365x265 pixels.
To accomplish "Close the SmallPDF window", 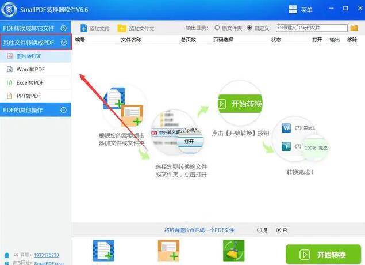I will pyautogui.click(x=360, y=9).
